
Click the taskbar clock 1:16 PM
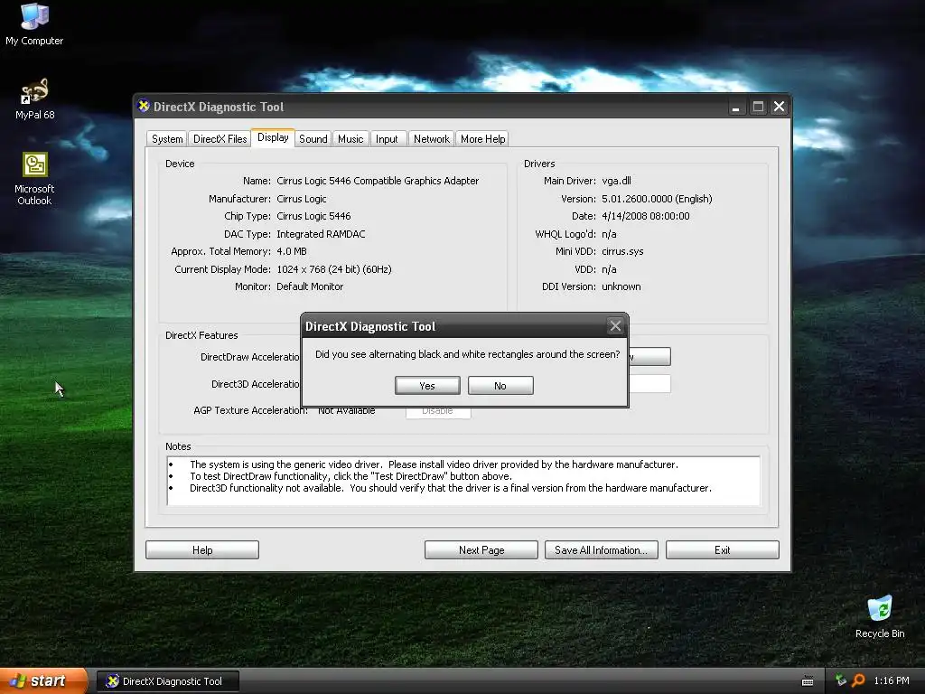[x=892, y=680]
